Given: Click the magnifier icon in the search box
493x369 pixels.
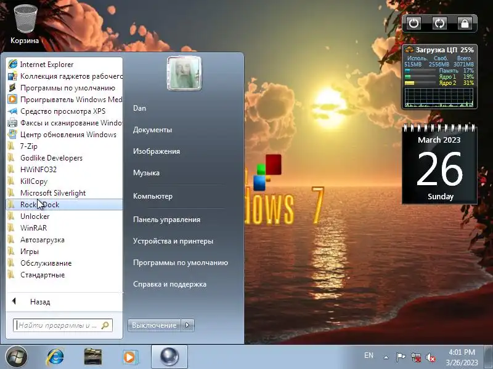Looking at the screenshot, I should (x=105, y=325).
